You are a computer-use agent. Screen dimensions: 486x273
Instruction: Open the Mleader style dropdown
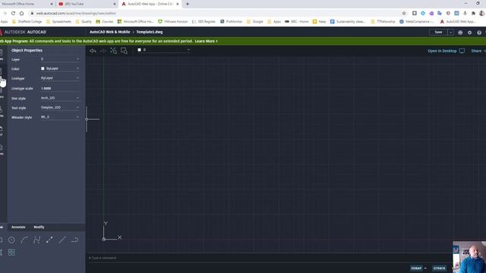[60, 117]
